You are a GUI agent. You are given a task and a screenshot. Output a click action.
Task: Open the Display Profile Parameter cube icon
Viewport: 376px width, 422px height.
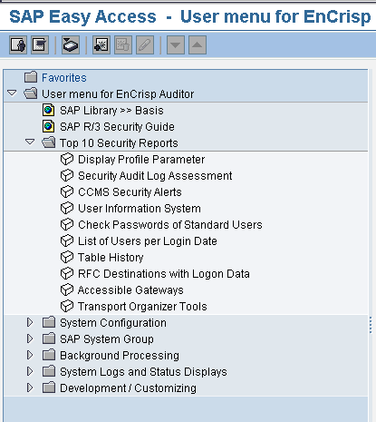(x=67, y=159)
